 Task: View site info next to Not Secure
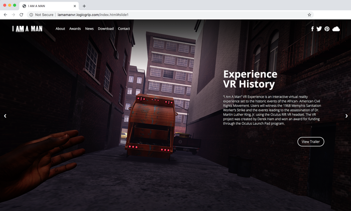31,15
